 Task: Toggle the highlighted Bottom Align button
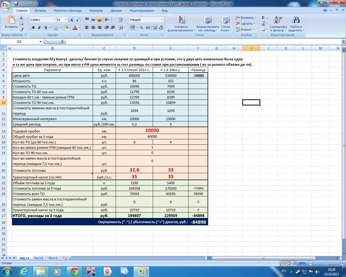99,20
